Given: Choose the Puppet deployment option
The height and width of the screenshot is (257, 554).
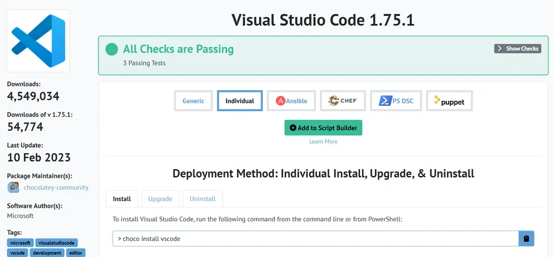Looking at the screenshot, I should pyautogui.click(x=449, y=101).
